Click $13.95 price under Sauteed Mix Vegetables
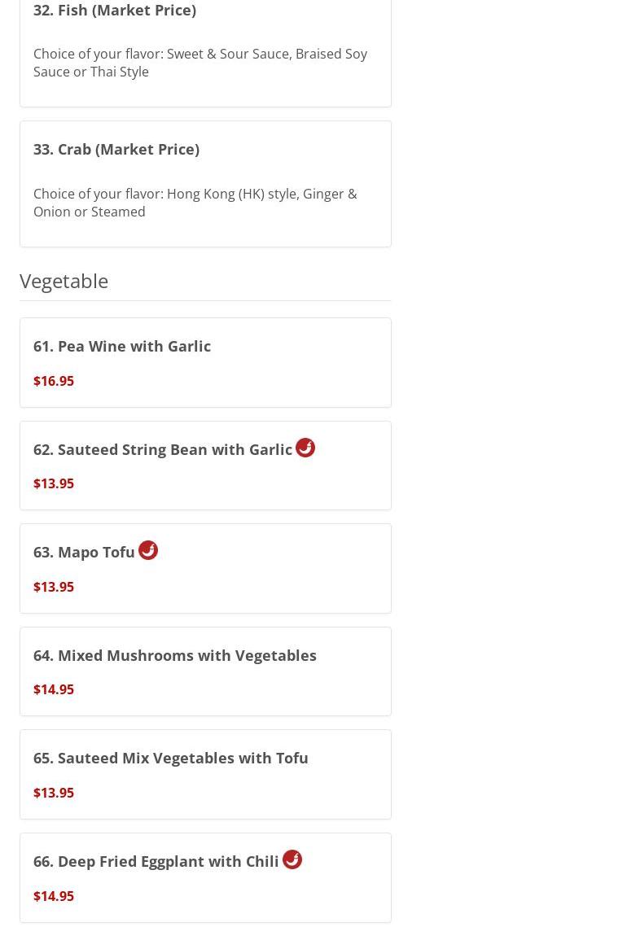 coord(54,793)
